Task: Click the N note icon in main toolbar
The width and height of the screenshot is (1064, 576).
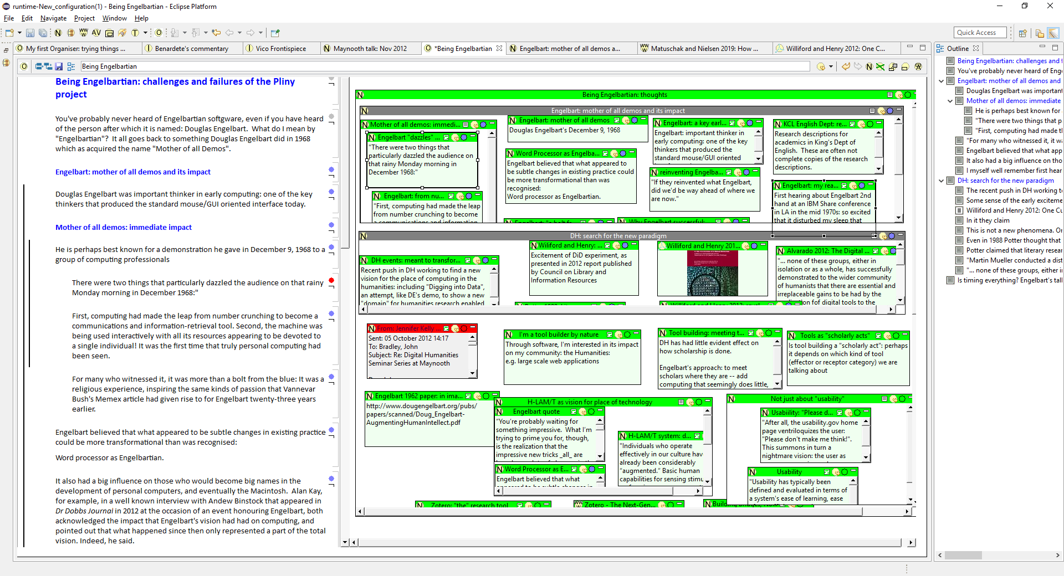Action: coord(58,33)
